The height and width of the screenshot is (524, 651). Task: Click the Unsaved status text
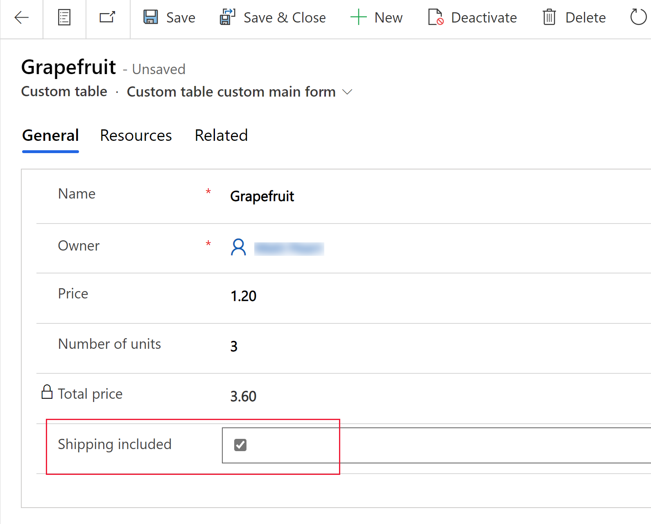[x=158, y=69]
